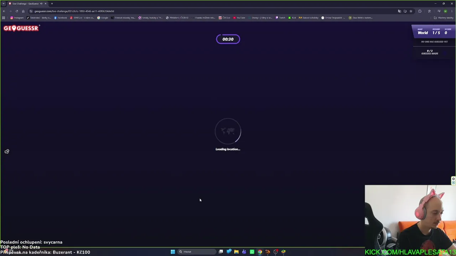
Task: Open a new browser tab
Action: (52, 4)
